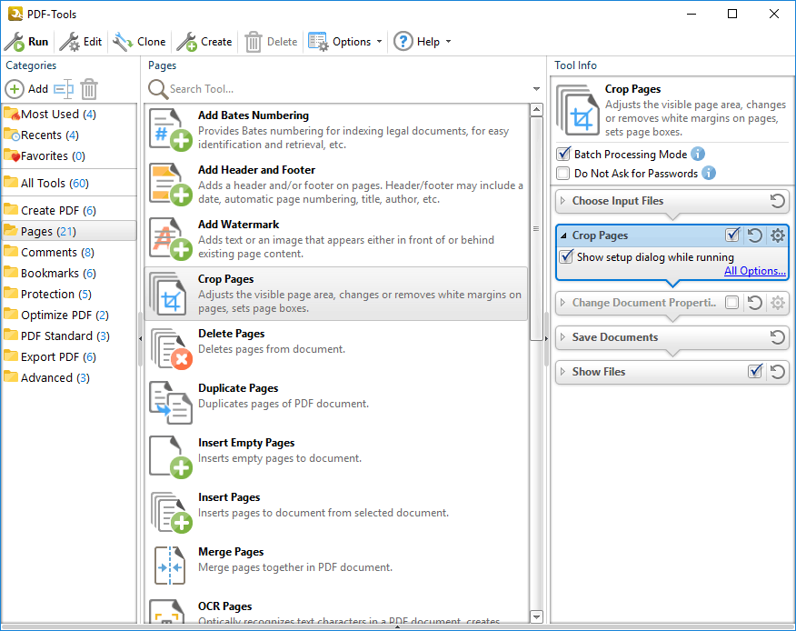Select the Pages category

69,231
